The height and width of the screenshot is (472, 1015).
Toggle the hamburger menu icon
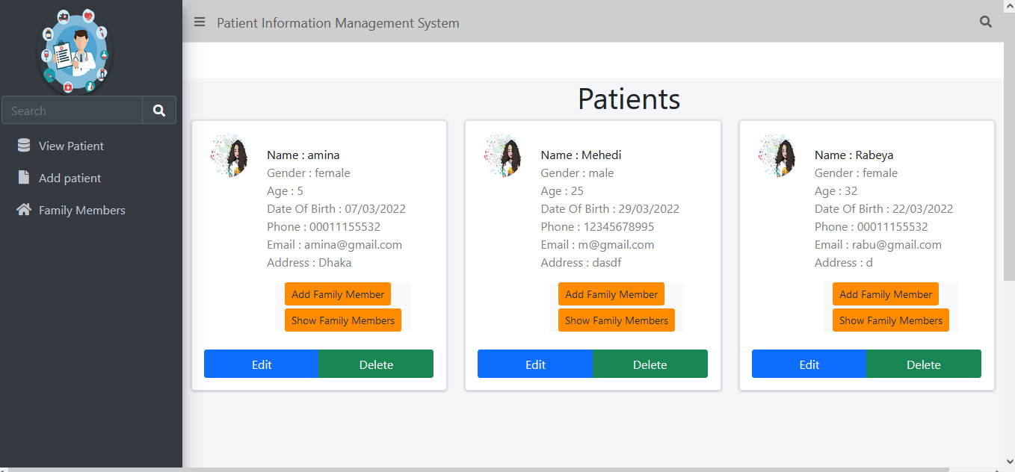pos(200,22)
